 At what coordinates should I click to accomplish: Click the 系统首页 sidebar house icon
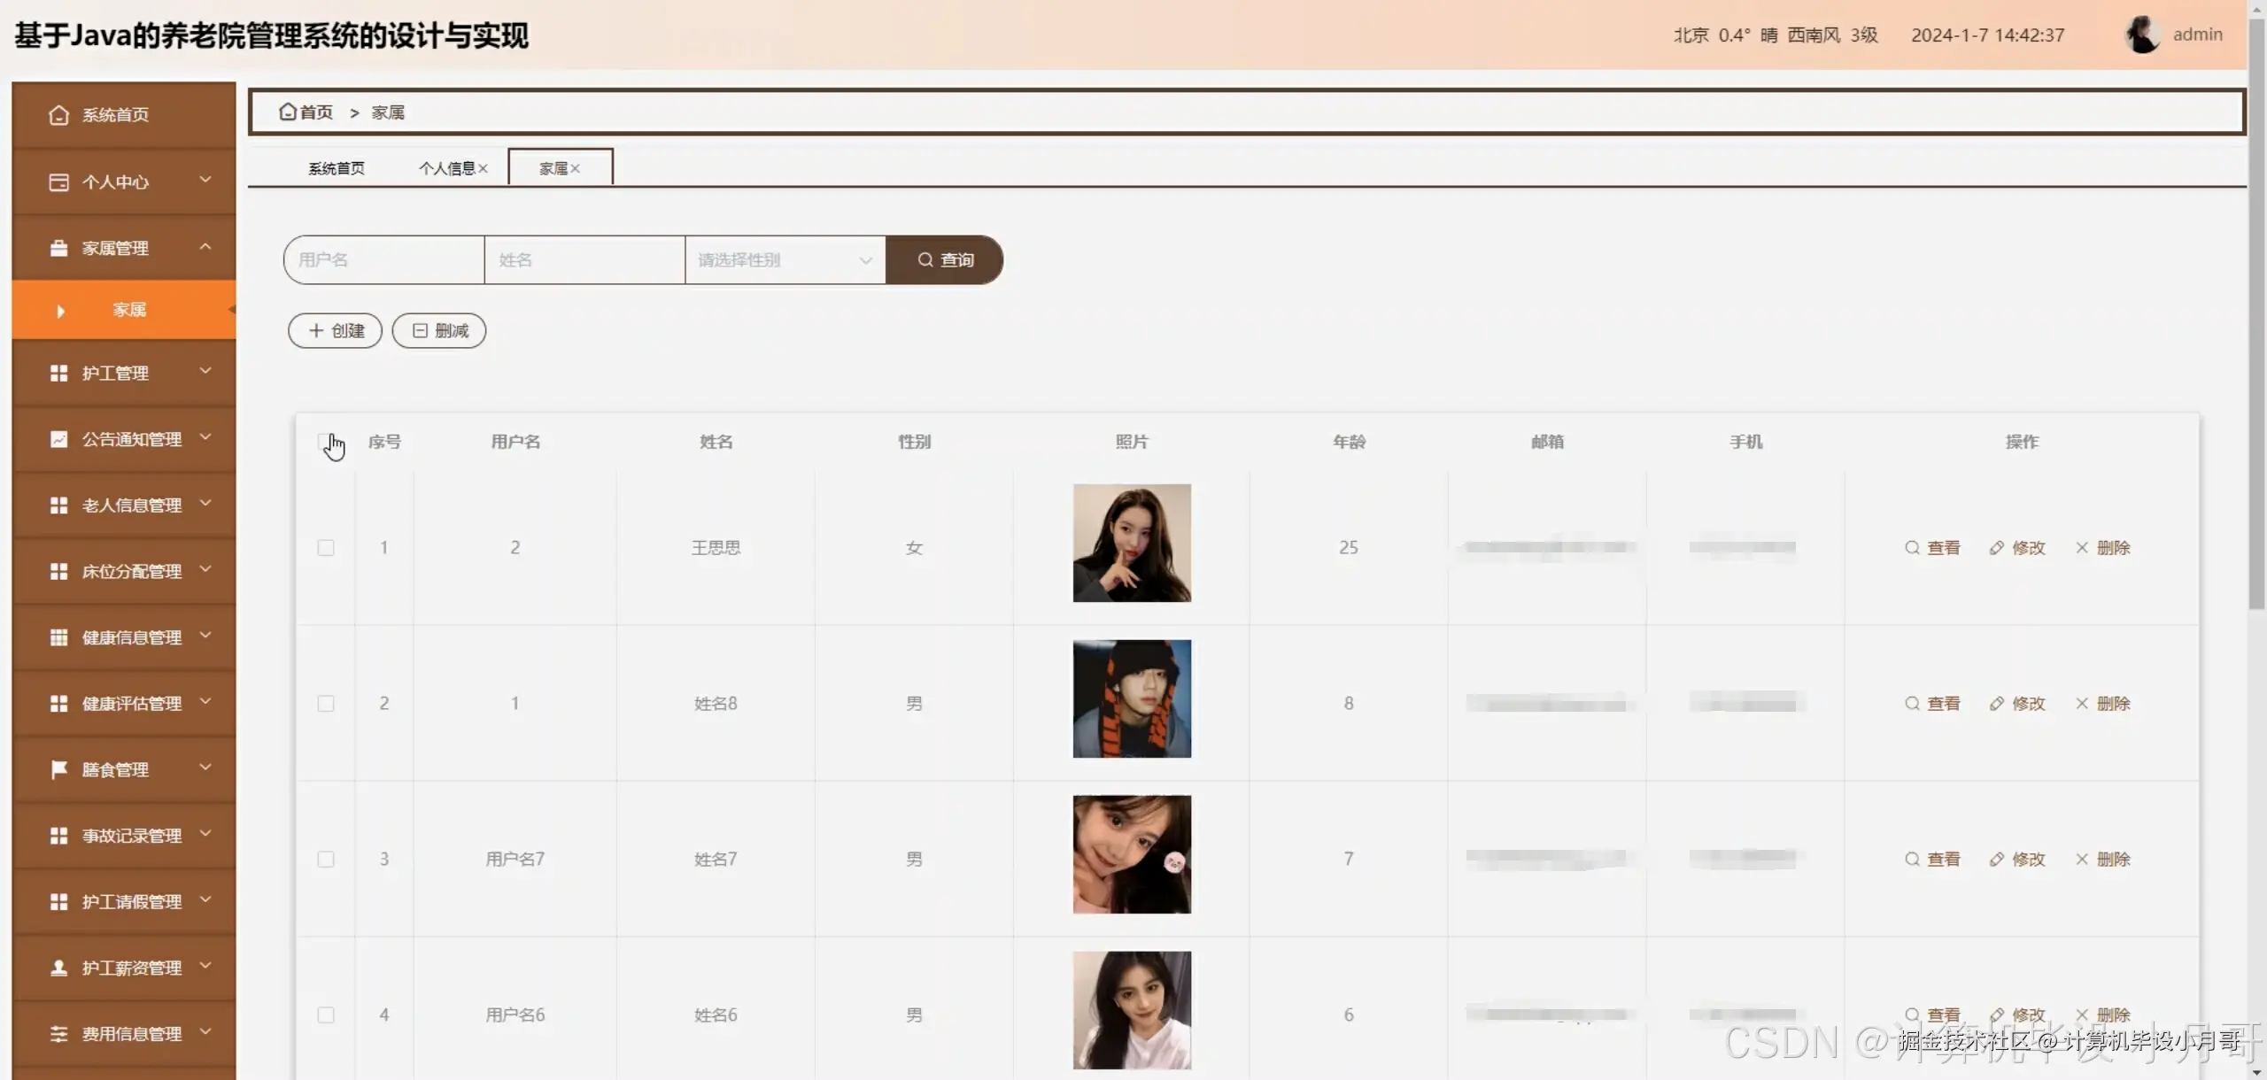[58, 115]
